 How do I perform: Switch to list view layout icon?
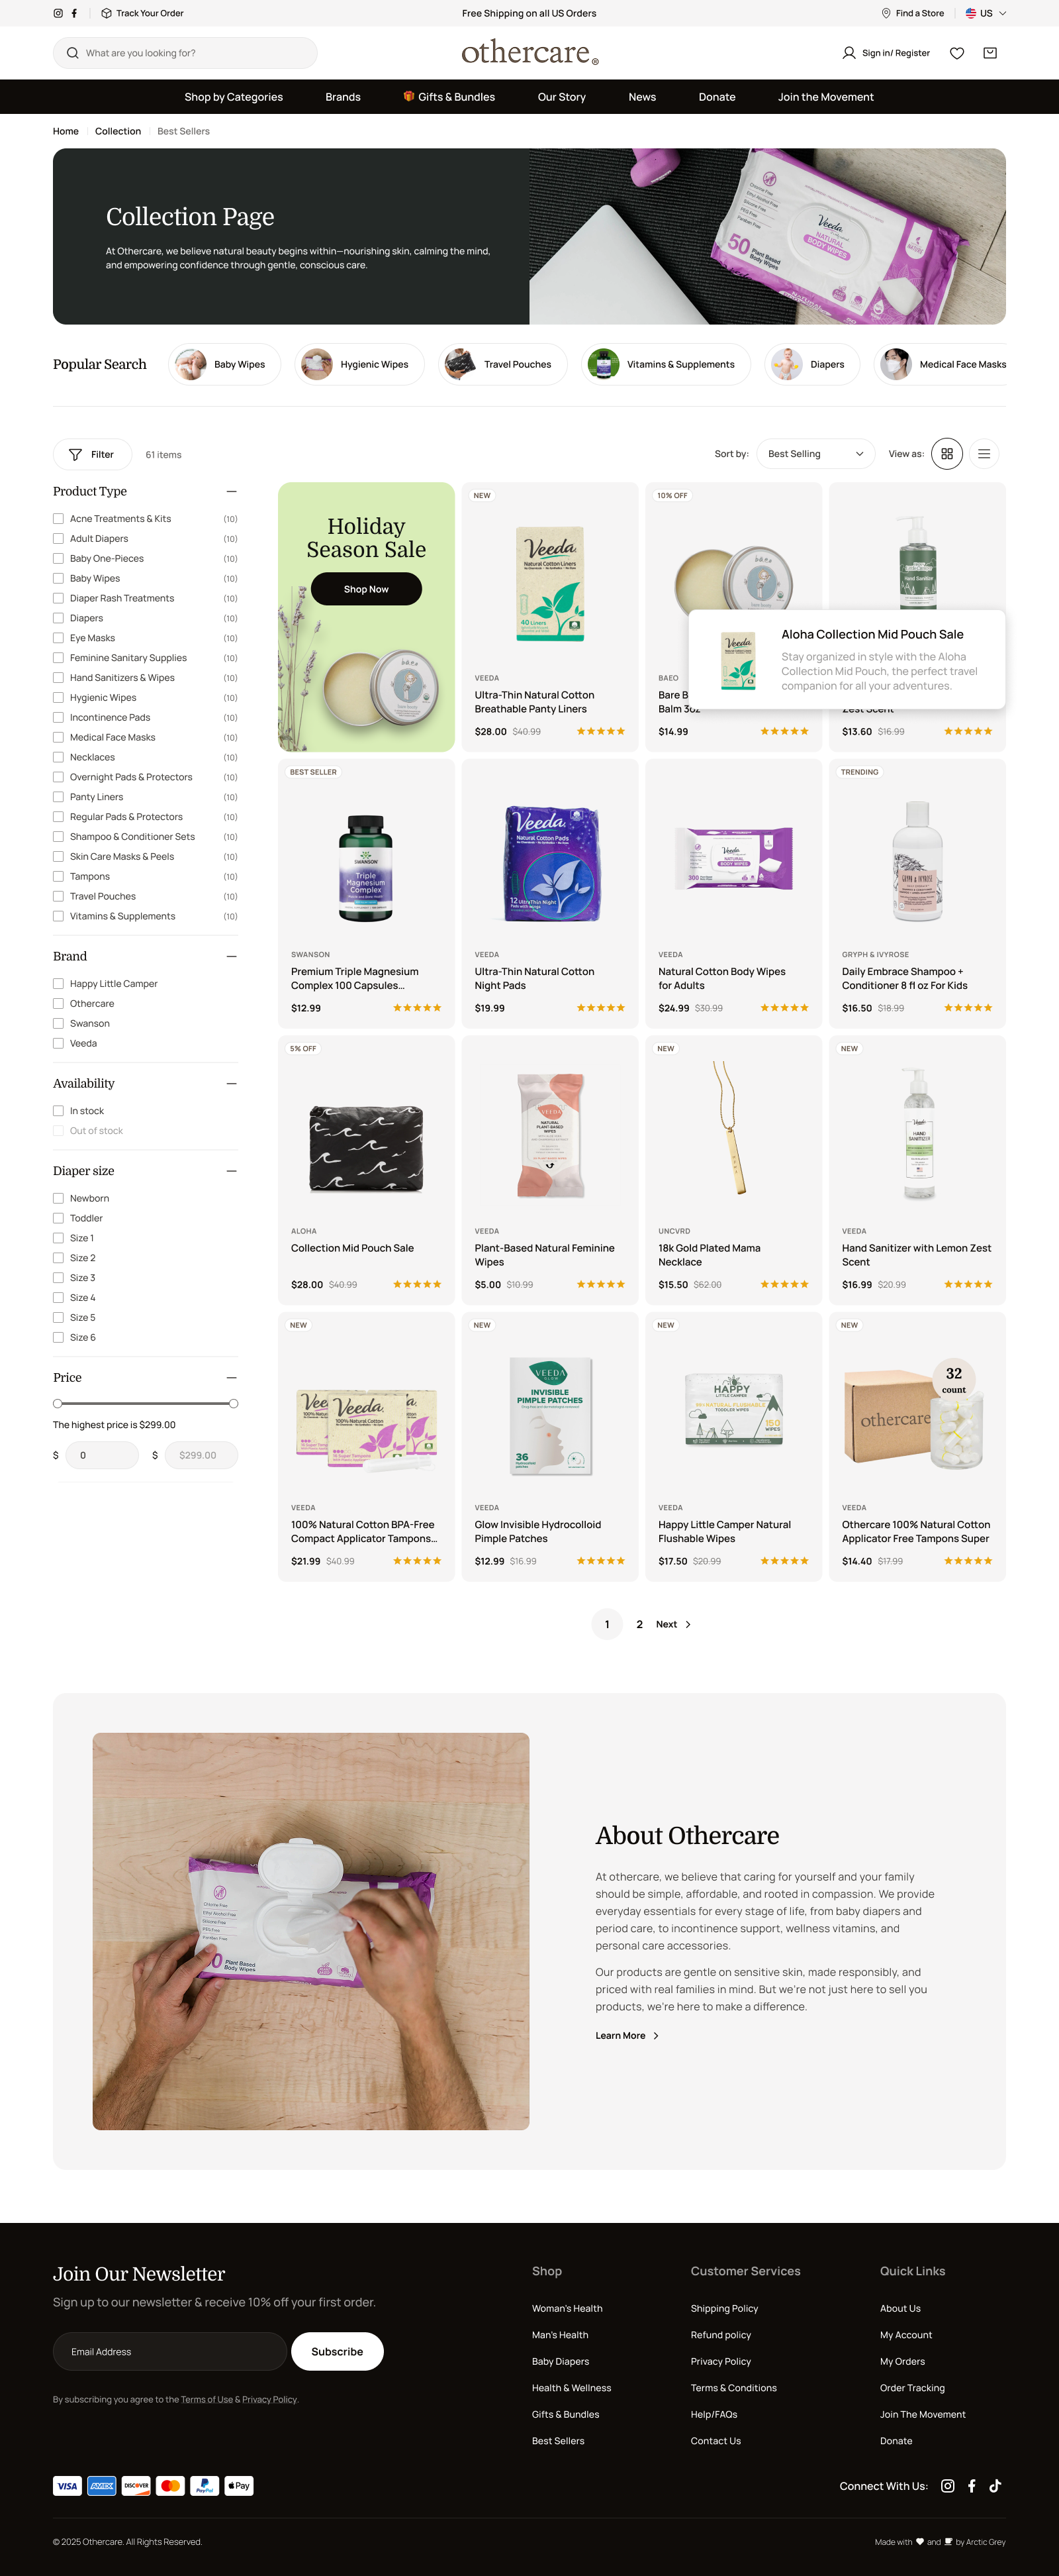pos(984,454)
